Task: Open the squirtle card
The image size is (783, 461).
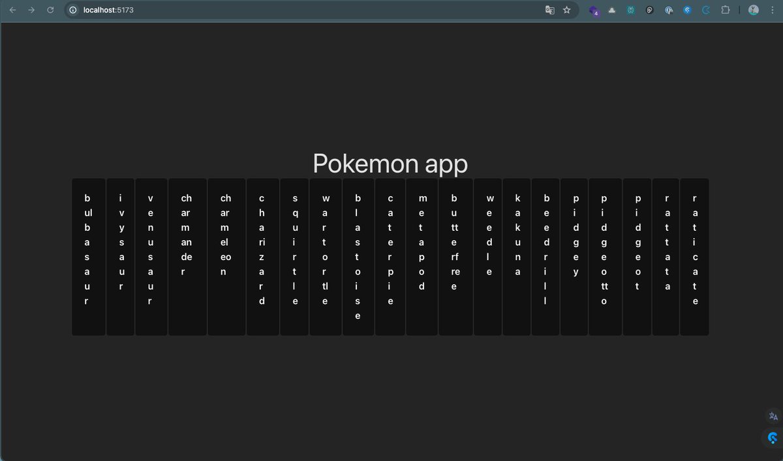Action: (x=294, y=257)
